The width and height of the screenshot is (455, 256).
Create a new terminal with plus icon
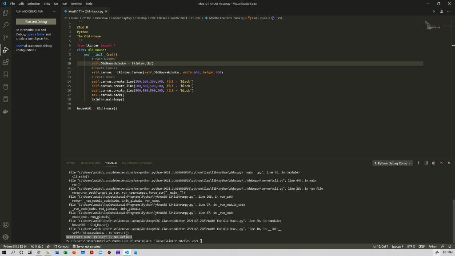coord(418,163)
